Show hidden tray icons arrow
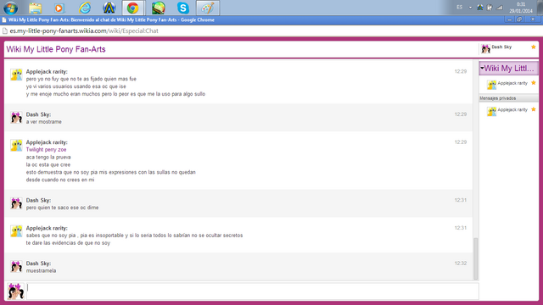Screen dimensions: 543x305 [470, 8]
